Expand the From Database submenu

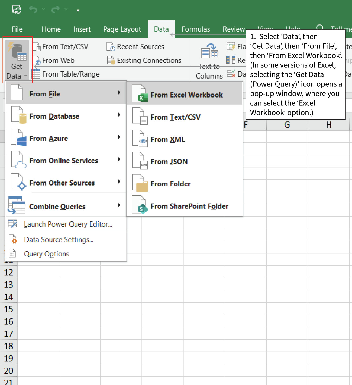click(x=54, y=116)
